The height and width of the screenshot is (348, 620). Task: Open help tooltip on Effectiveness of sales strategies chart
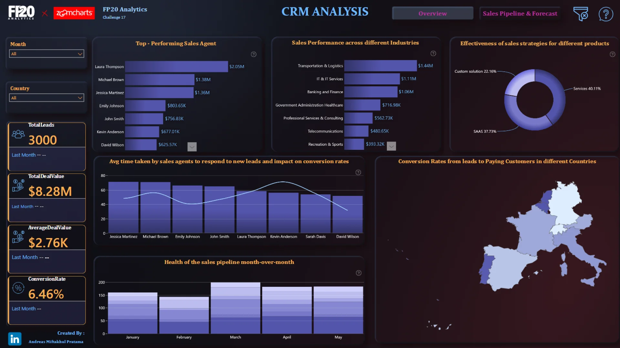point(612,54)
